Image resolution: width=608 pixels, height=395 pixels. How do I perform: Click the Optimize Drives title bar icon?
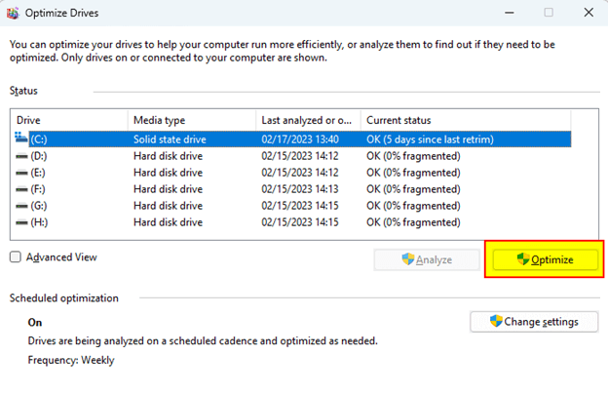(x=15, y=14)
